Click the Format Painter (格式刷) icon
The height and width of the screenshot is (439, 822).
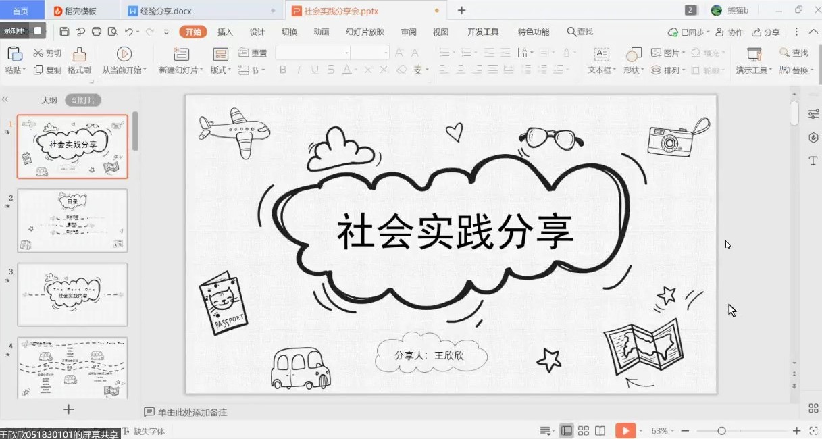click(x=79, y=55)
